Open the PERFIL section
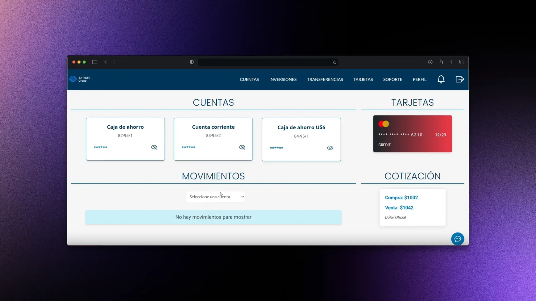536x301 pixels. (x=419, y=79)
